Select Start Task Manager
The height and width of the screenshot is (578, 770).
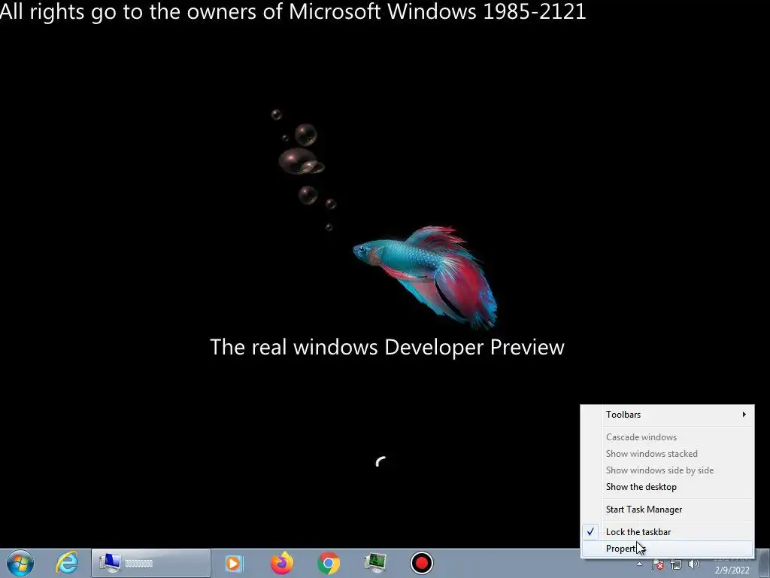pos(668,510)
